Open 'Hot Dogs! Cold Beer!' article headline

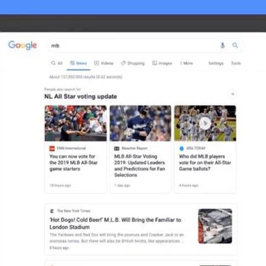[x=116, y=224]
